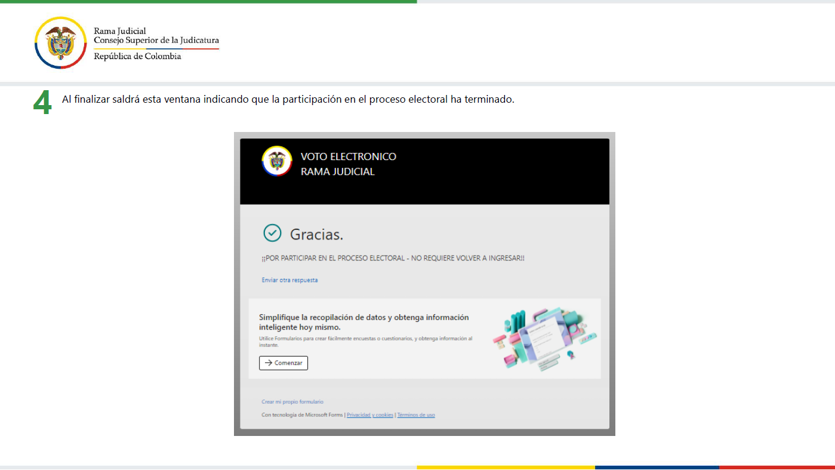Click the green step number 4
The image size is (835, 470).
42,104
